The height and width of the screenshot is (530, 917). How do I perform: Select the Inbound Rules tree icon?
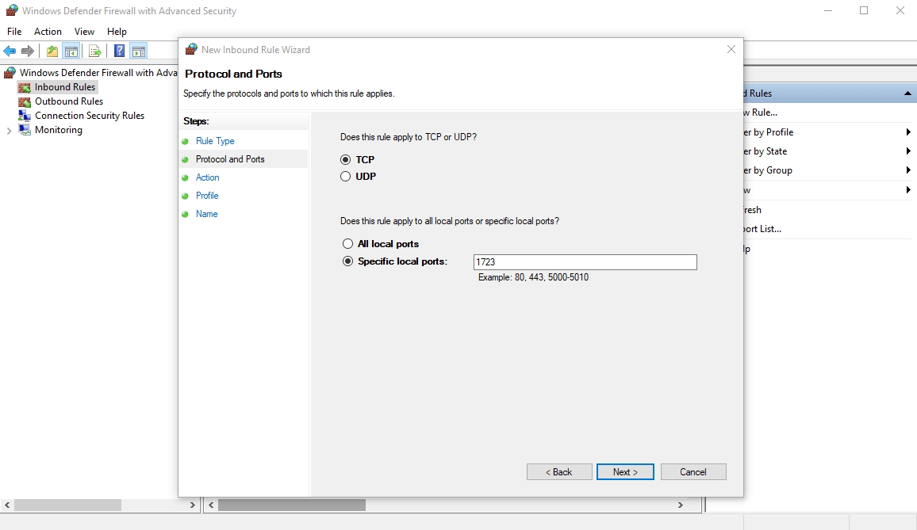click(25, 88)
